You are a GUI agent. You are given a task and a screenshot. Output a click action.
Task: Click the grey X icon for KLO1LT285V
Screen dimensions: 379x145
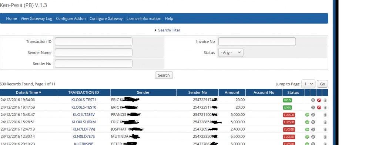[313, 115]
